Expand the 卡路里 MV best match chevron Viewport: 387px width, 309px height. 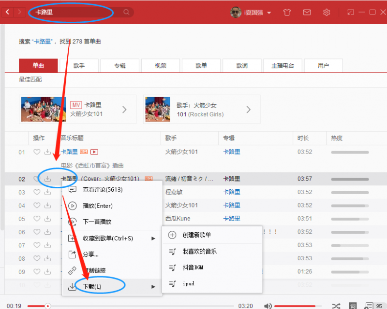tap(124, 110)
